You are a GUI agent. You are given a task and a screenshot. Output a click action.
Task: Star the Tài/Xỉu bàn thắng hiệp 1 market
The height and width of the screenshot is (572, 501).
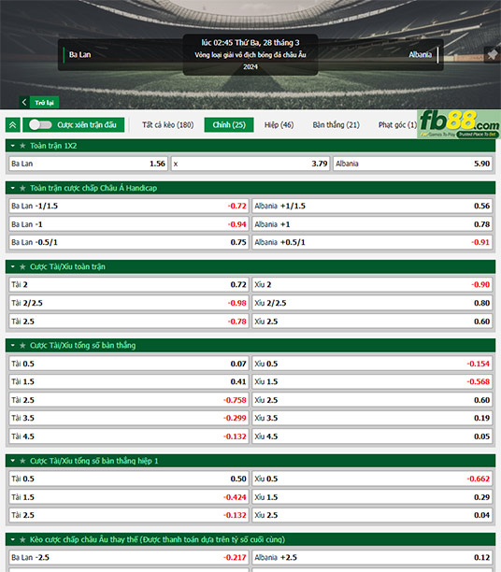coord(22,461)
